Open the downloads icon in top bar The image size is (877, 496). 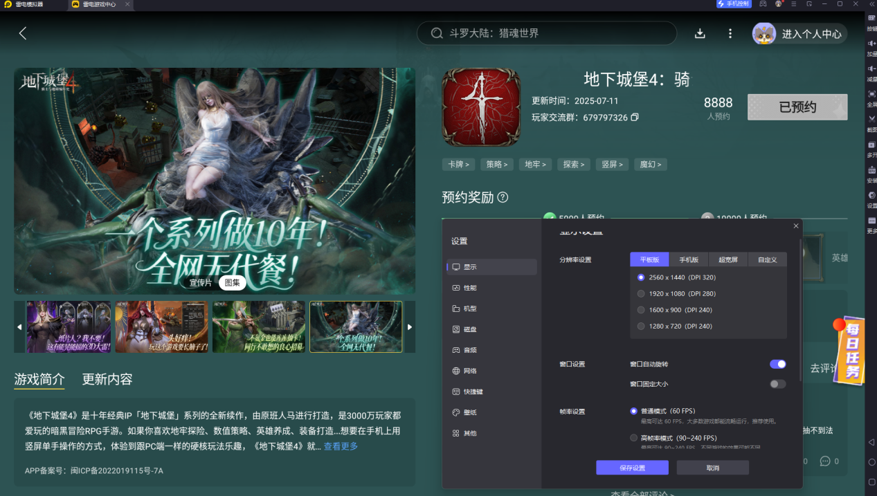coord(700,33)
